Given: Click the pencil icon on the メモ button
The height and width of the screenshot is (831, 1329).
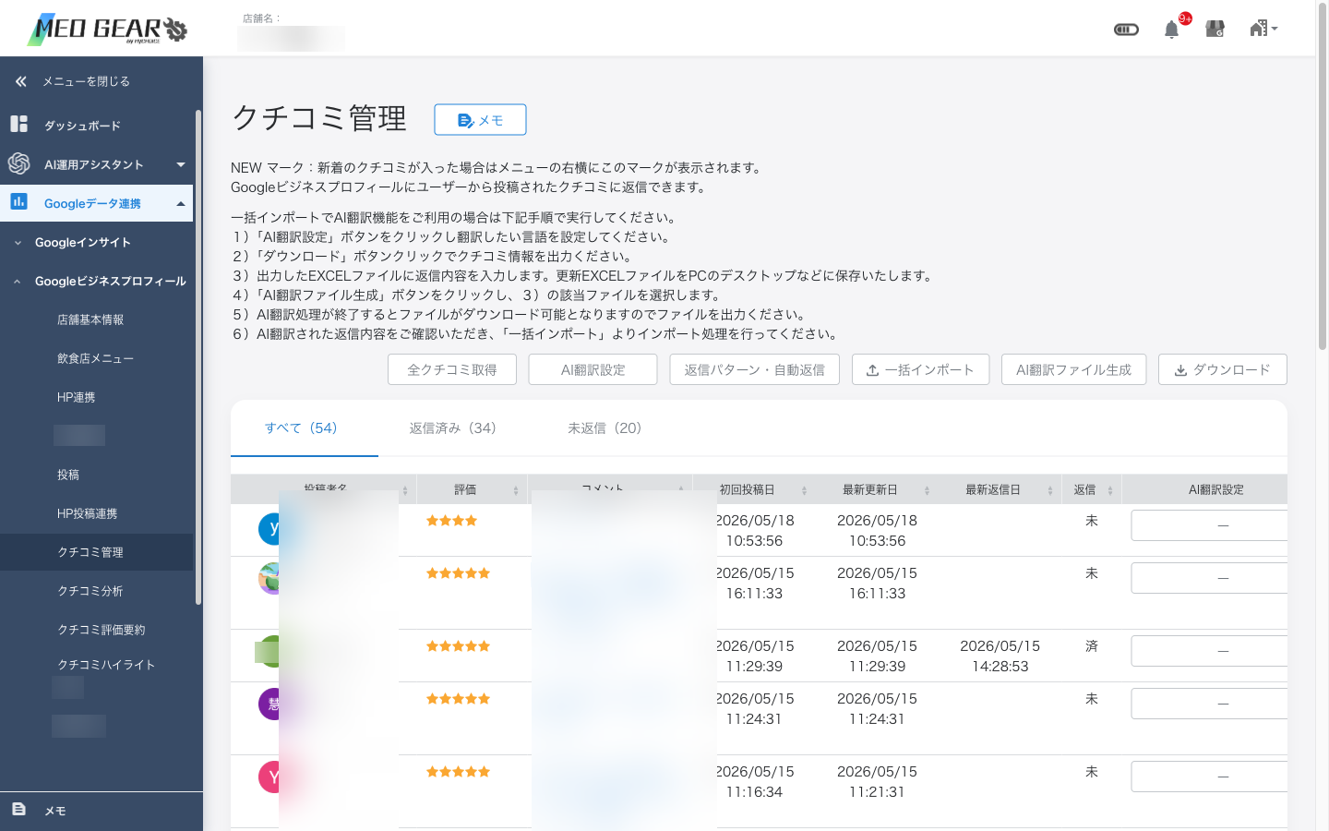Looking at the screenshot, I should tap(465, 120).
